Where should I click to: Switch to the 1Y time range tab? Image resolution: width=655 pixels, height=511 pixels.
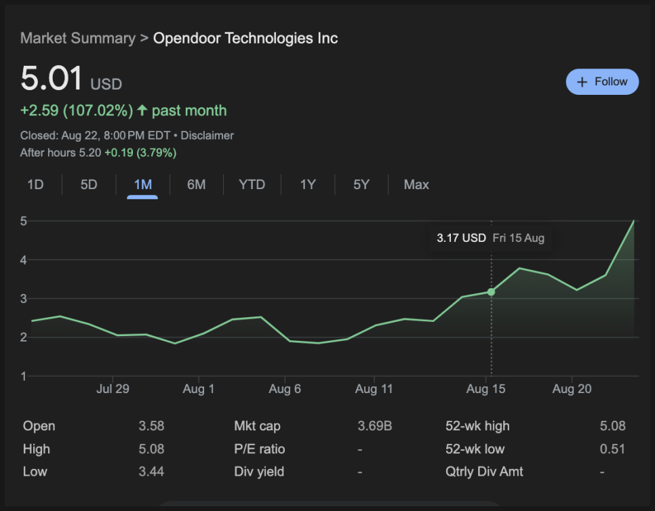tap(308, 184)
